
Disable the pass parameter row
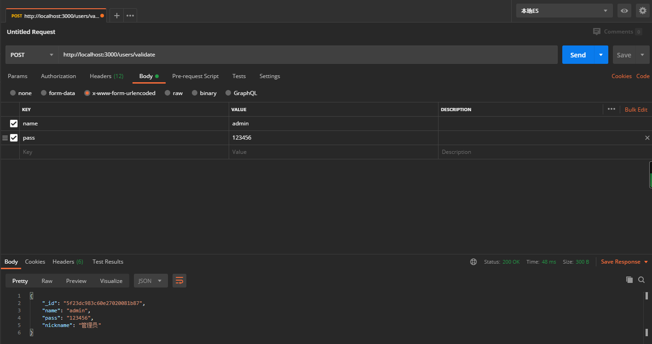pyautogui.click(x=13, y=137)
